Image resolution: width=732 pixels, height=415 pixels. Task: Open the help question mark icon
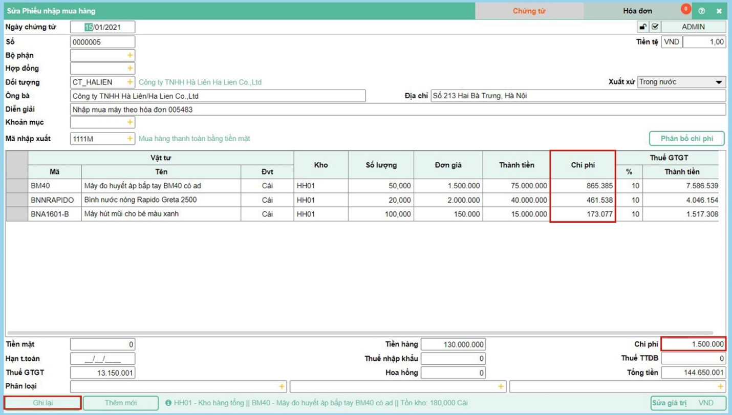pyautogui.click(x=702, y=11)
